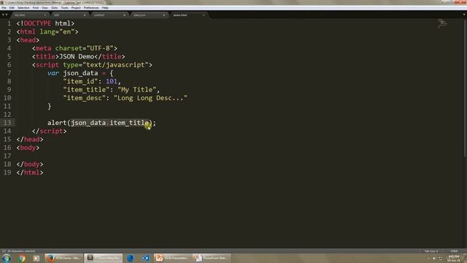Open the Goto menu
Image resolution: width=467 pixels, height=263 pixels.
(55, 8)
